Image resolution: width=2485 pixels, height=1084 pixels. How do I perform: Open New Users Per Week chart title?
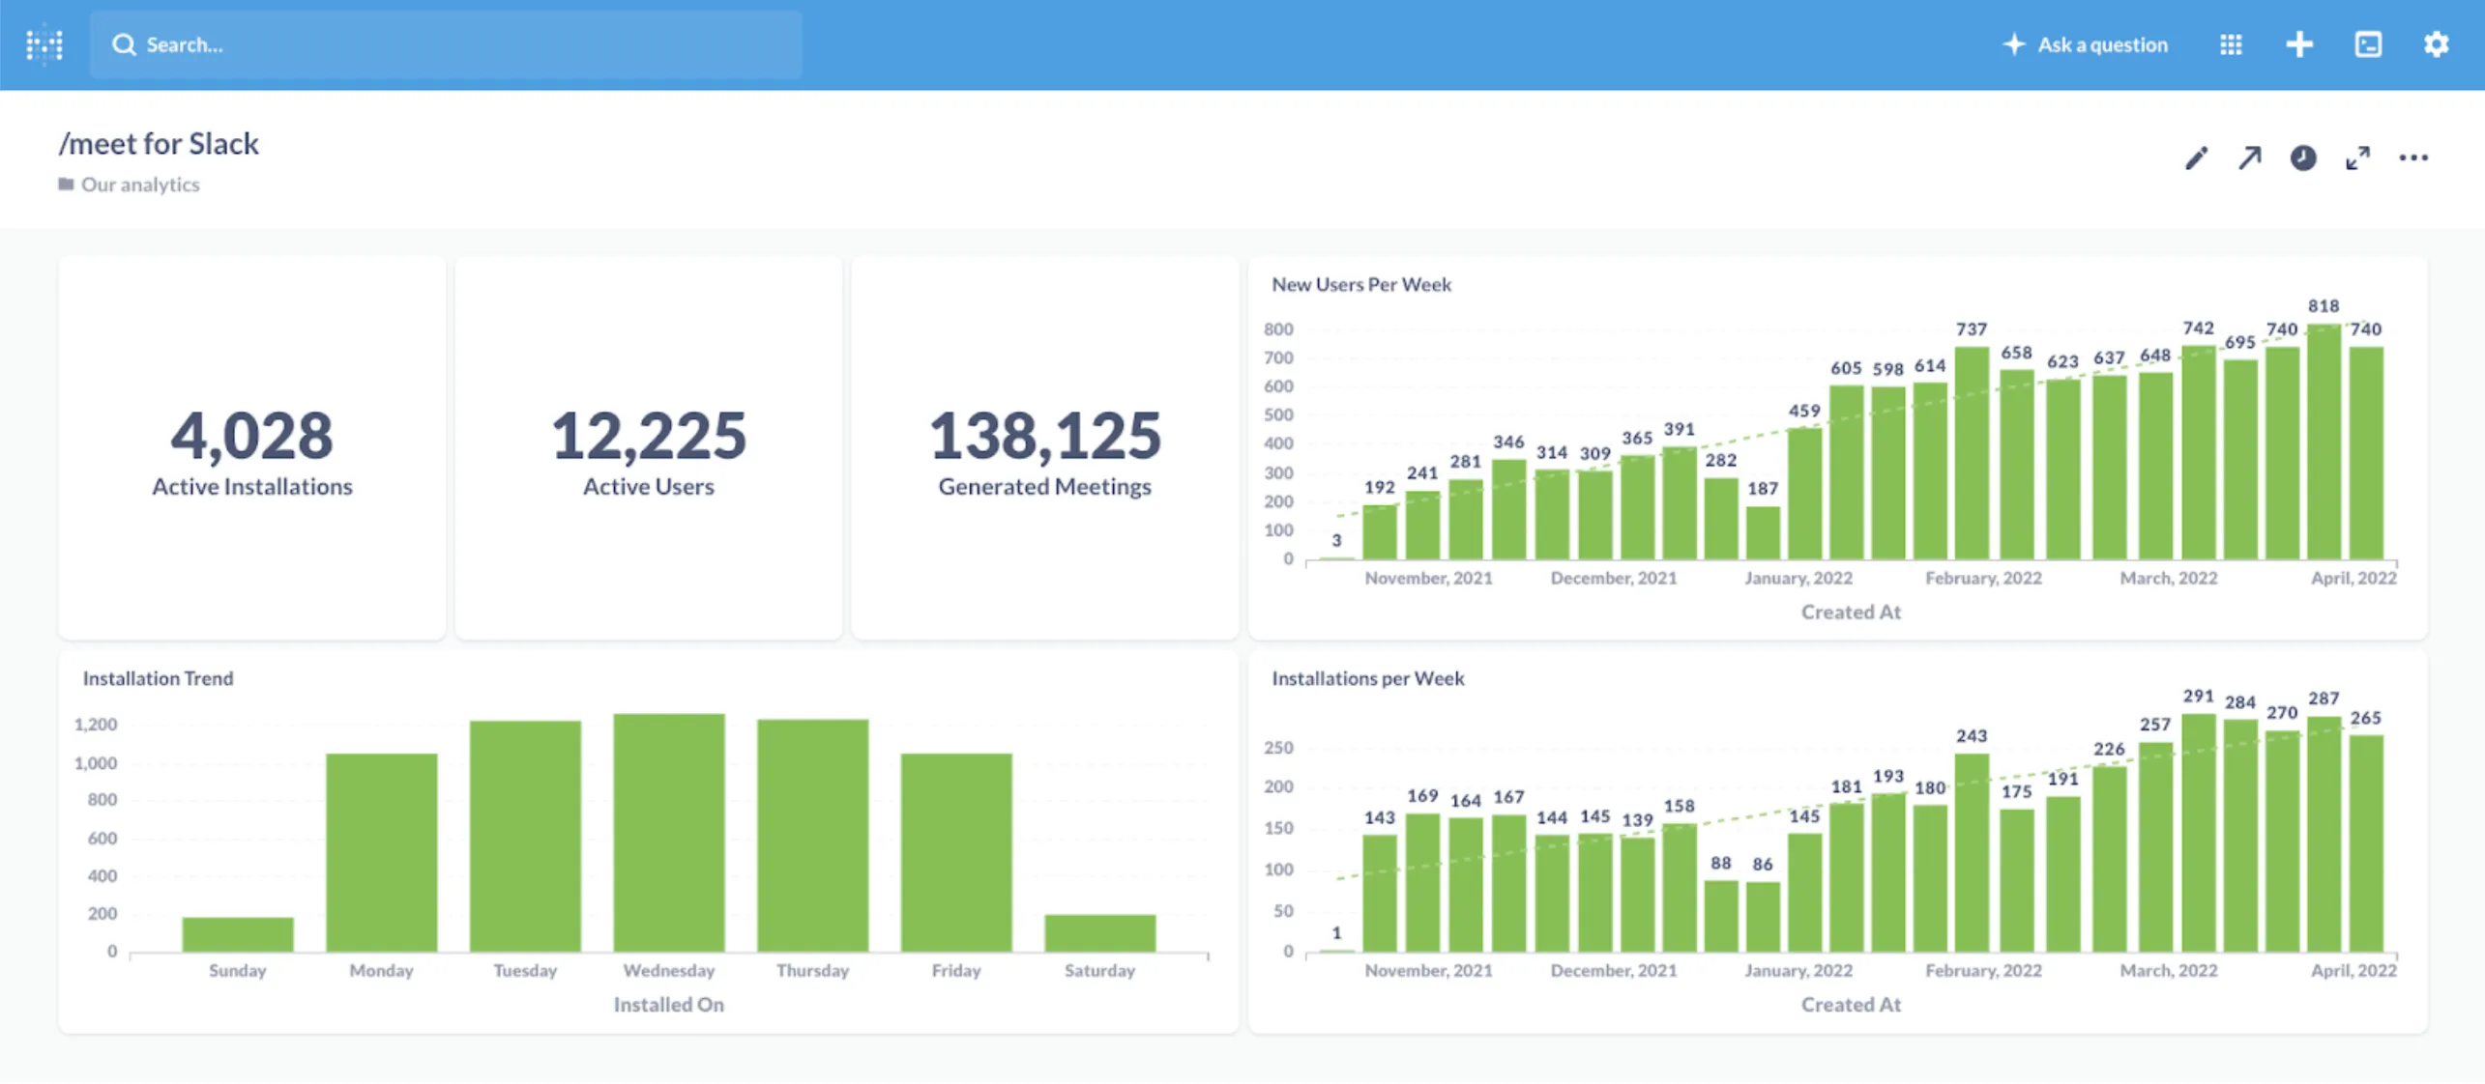1360,284
